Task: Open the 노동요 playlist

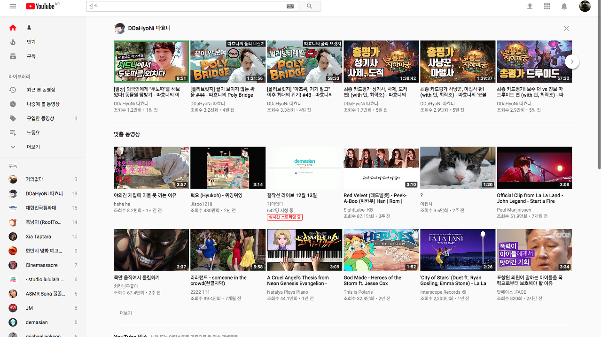Action: 43,133
